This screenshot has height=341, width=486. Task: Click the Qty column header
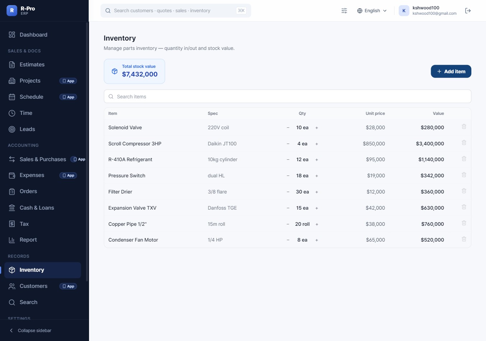(302, 113)
